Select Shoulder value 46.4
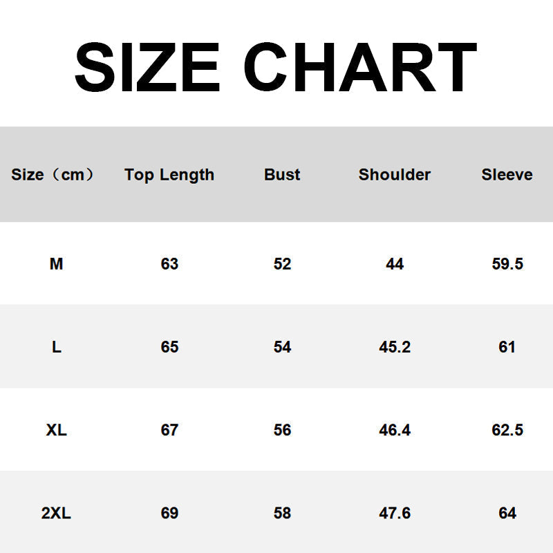This screenshot has height=553, width=553. click(x=395, y=430)
